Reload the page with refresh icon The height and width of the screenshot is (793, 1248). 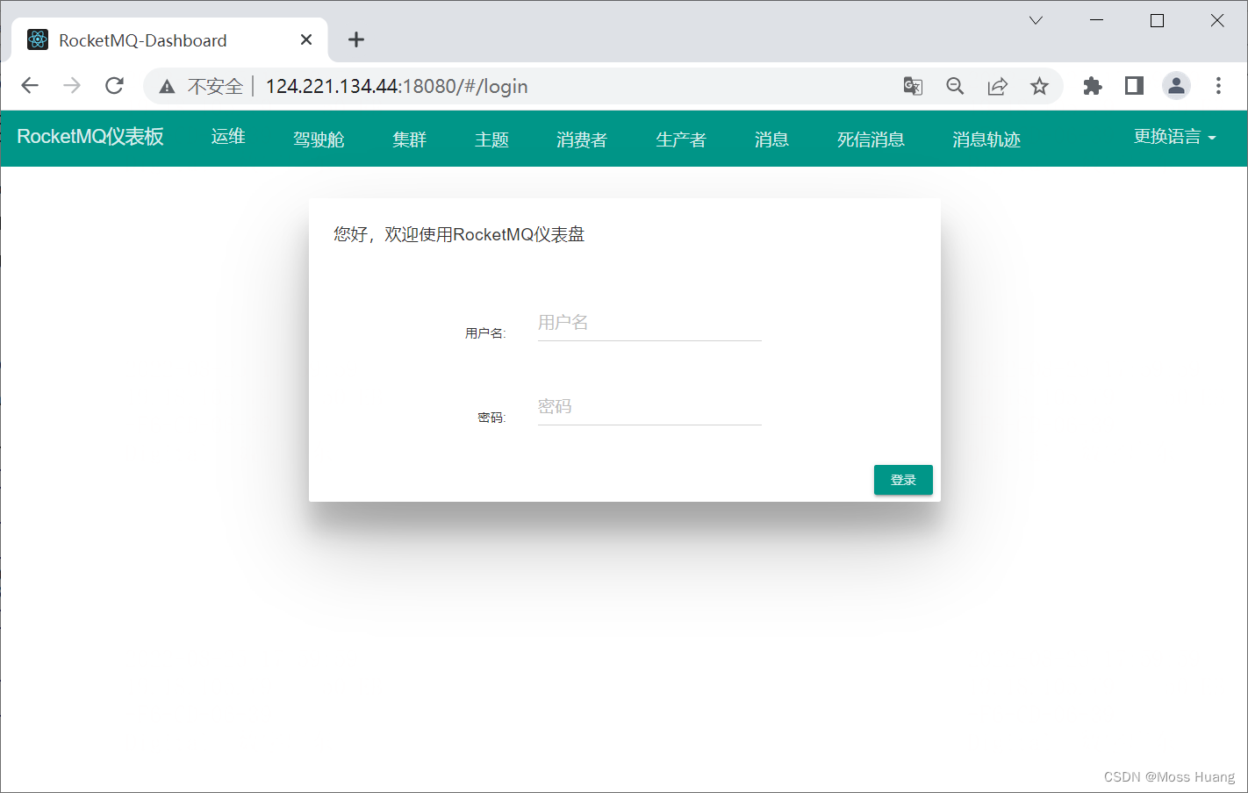[x=114, y=86]
